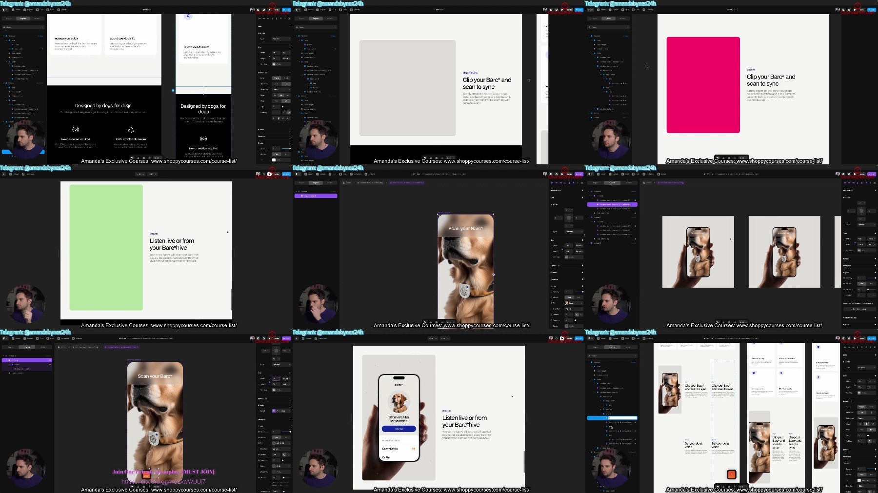The image size is (878, 493).
Task: Open Framer logo menu in orange-badge frame
Action: 590,338
